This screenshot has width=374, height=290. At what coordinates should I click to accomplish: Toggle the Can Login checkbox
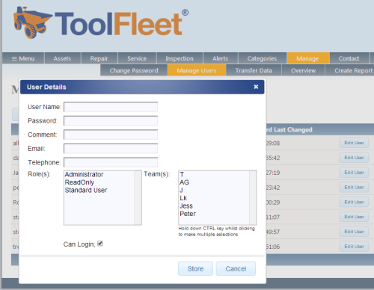coord(100,244)
